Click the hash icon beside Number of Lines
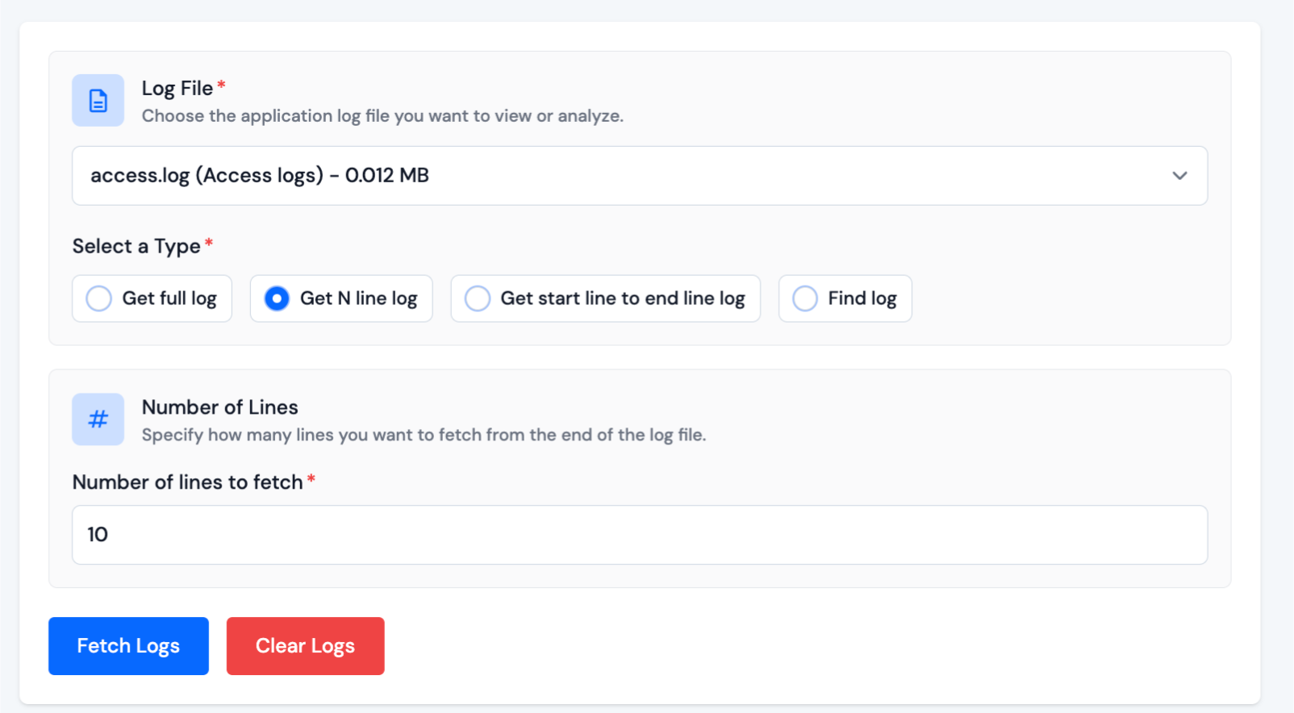Screen dimensions: 1294x713 (98, 419)
